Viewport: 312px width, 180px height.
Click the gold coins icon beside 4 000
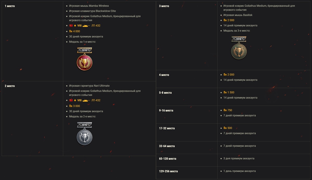pyautogui.click(x=71, y=31)
